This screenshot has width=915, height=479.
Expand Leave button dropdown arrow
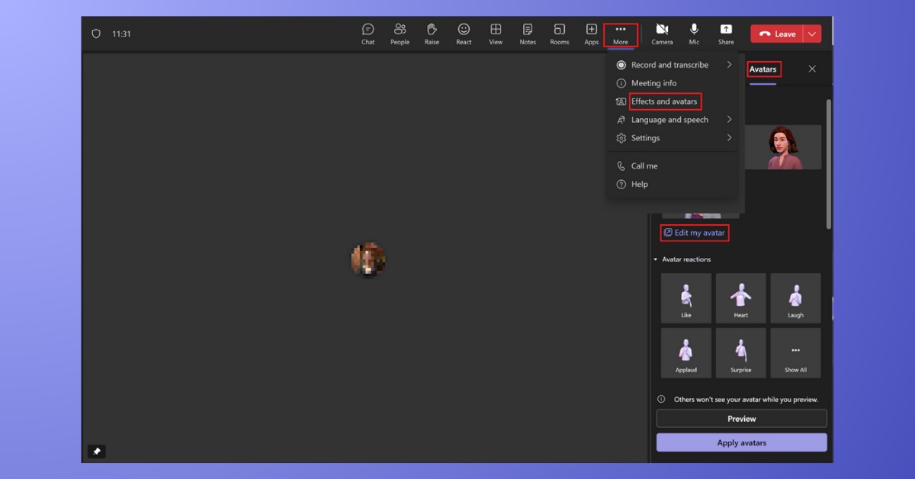coord(812,34)
